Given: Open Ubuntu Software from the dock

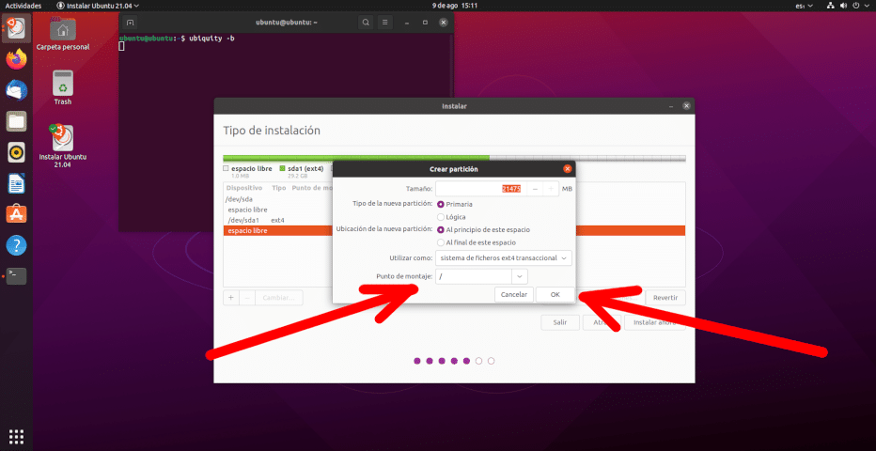Looking at the screenshot, I should (x=16, y=214).
